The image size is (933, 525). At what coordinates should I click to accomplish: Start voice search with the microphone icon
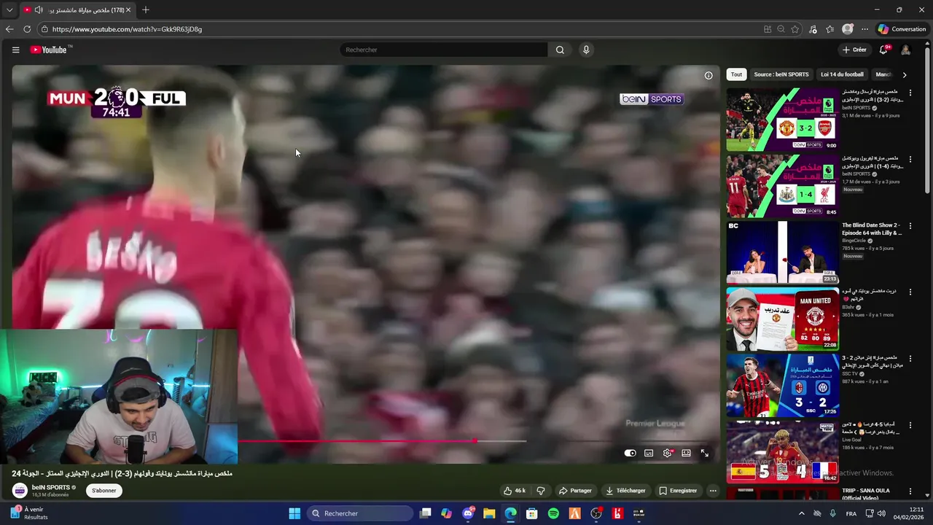(586, 50)
